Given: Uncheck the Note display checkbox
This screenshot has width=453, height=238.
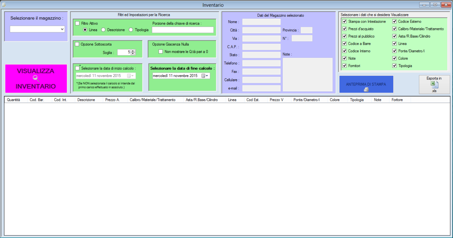Looking at the screenshot, I should (x=344, y=58).
